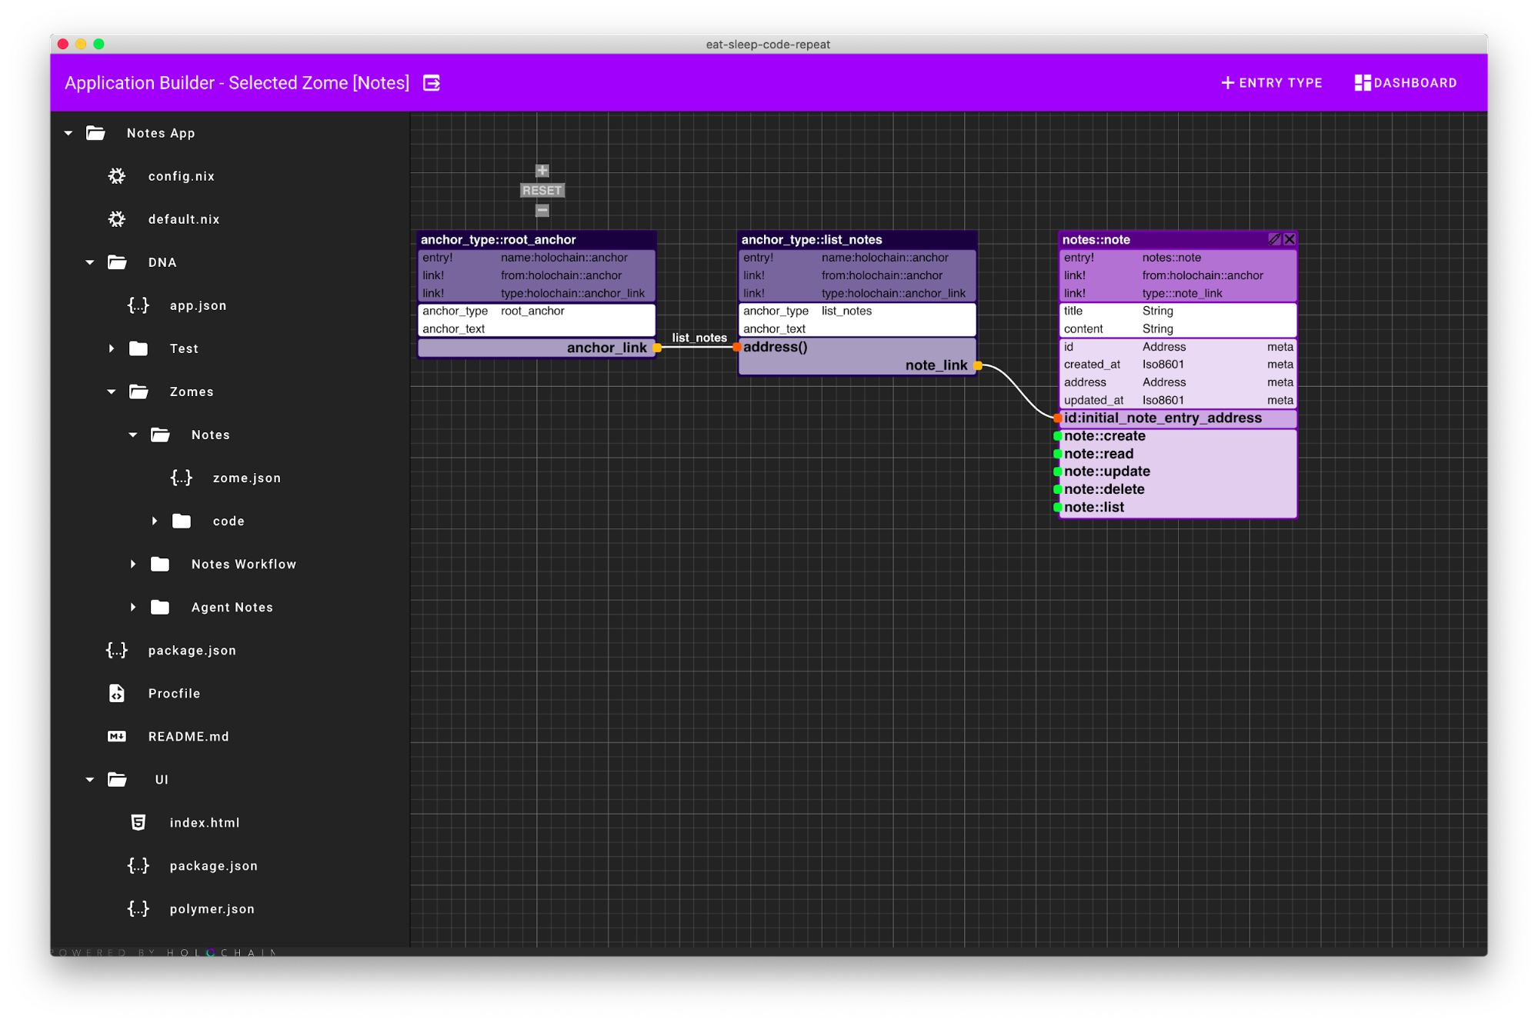
Task: Toggle the green note::create port
Action: click(x=1058, y=436)
